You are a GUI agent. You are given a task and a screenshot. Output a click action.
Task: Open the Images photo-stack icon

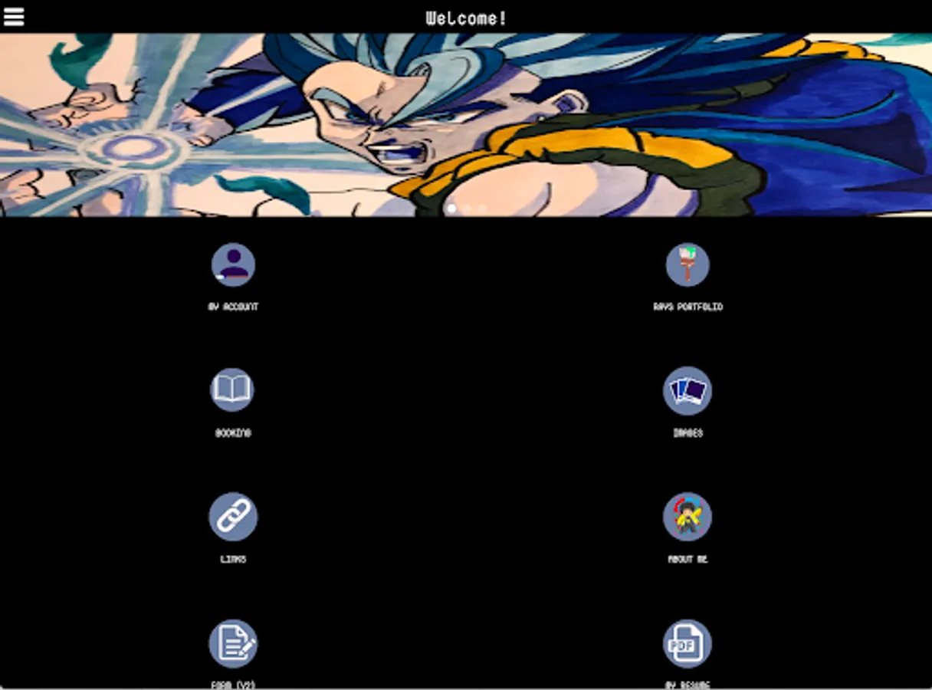[x=688, y=390]
